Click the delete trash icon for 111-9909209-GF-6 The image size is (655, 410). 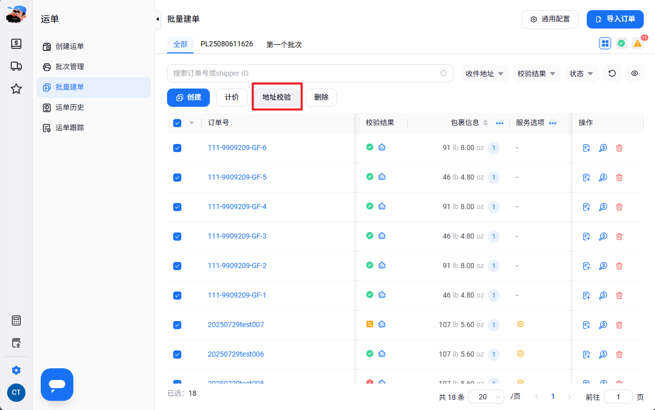(619, 148)
